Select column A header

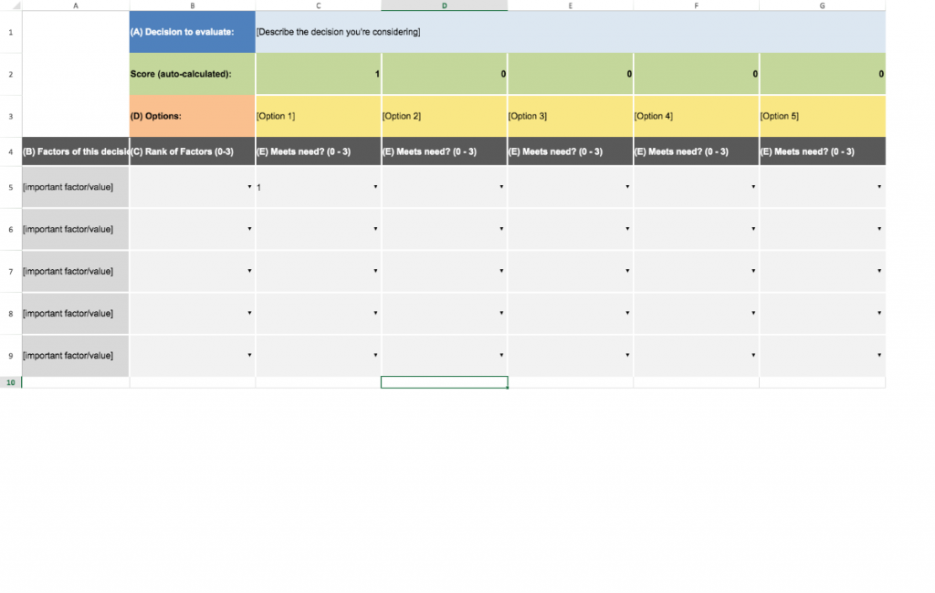[x=76, y=5]
